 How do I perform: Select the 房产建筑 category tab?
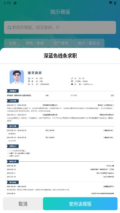pos(61,43)
